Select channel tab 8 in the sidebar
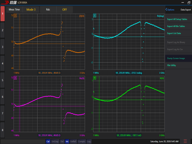Screen dimensions: 192x144 pyautogui.click(x=3, y=130)
